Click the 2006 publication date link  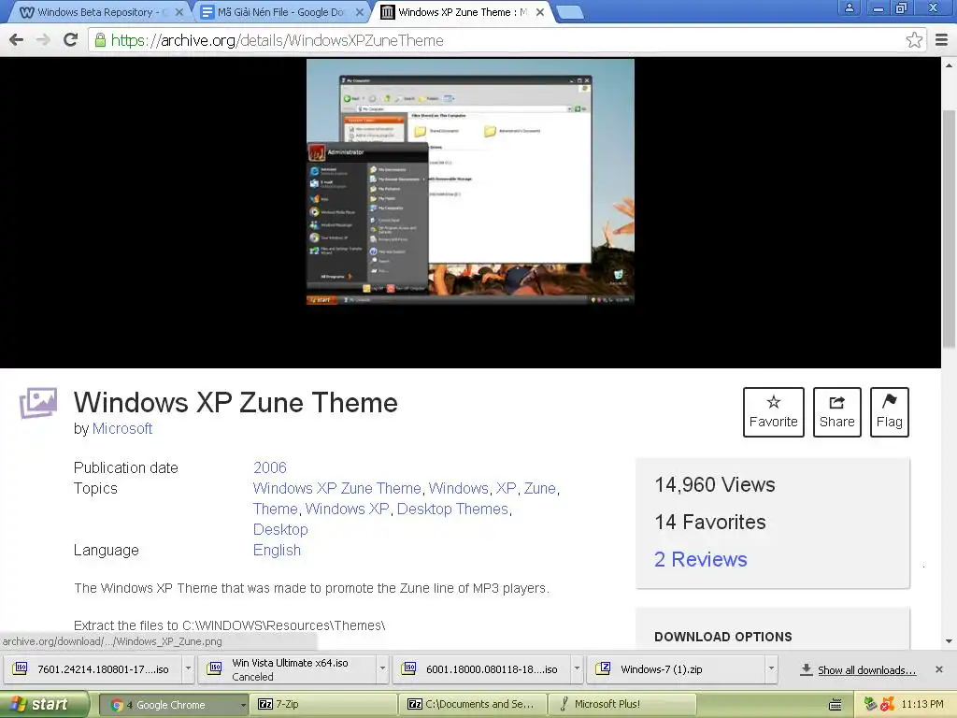(x=270, y=467)
